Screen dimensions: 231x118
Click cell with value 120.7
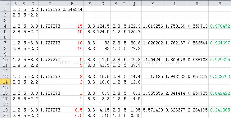134,32
